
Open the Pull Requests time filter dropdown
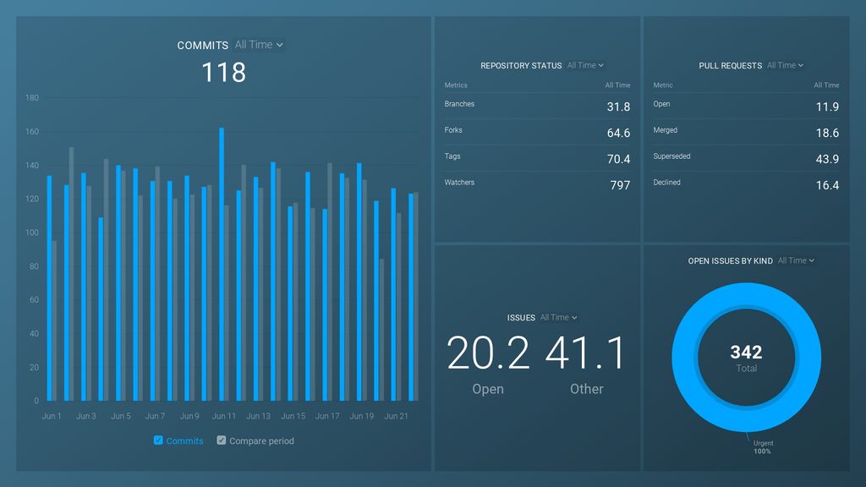[x=786, y=65]
